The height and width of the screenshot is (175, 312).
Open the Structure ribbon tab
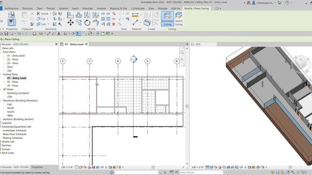27,8
